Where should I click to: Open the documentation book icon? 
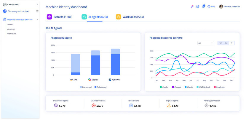click(x=198, y=7)
